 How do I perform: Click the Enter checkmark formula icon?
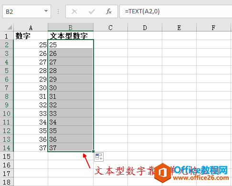92,11
